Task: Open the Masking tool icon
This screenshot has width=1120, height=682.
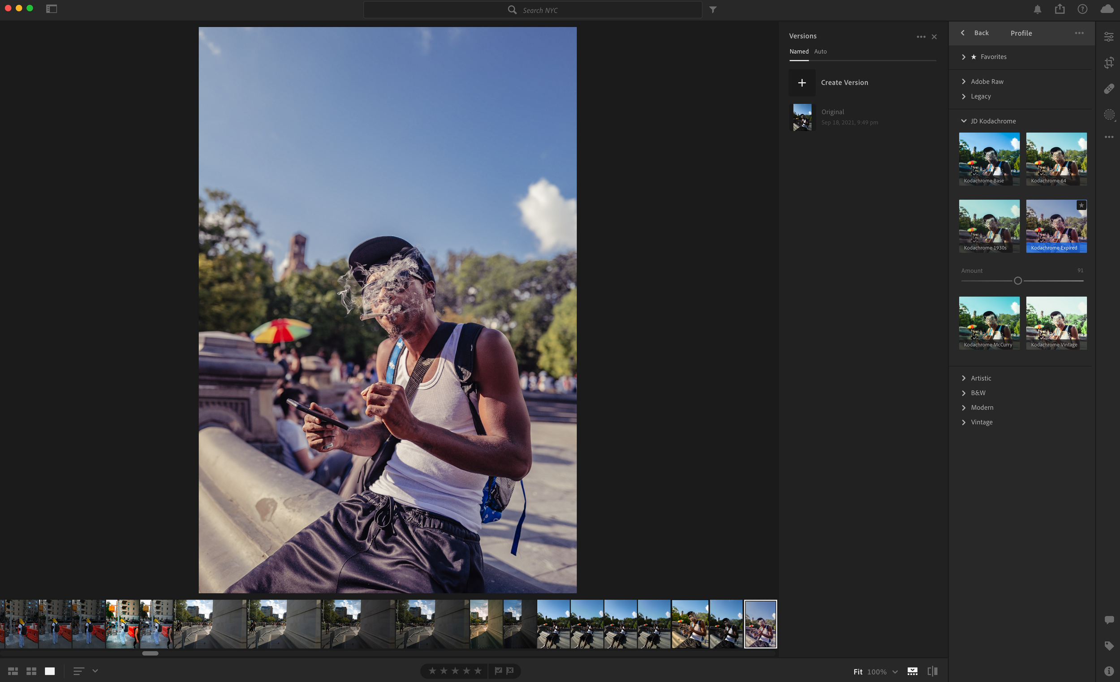Action: click(1109, 115)
